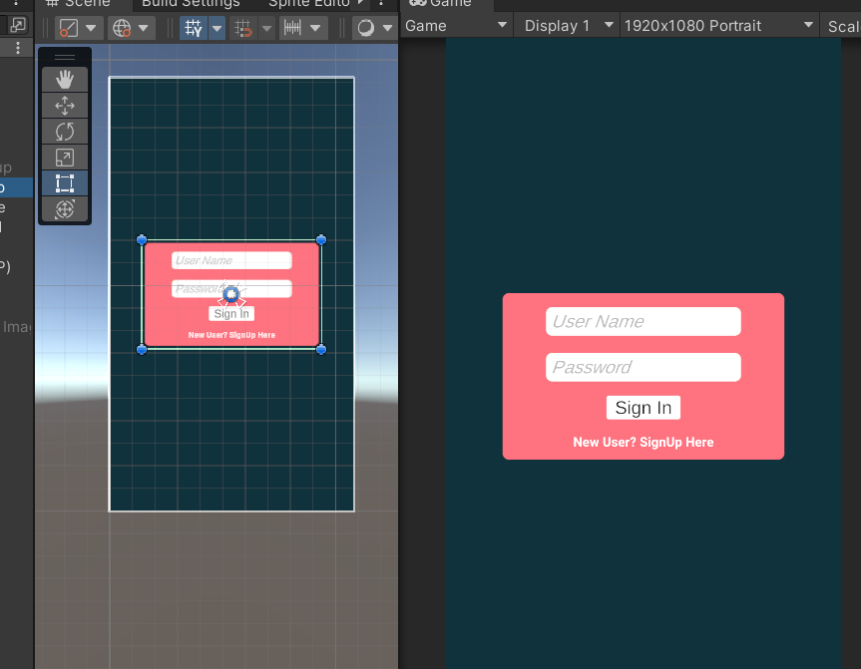This screenshot has width=861, height=669.
Task: Open handle rotation dropdown arrow
Action: (144, 28)
